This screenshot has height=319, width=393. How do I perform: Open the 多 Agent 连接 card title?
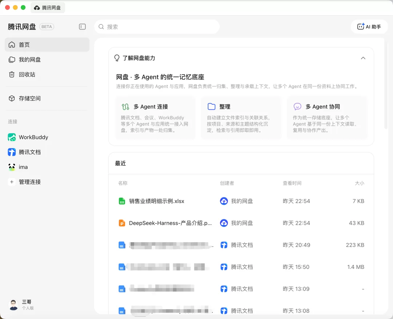(x=151, y=107)
